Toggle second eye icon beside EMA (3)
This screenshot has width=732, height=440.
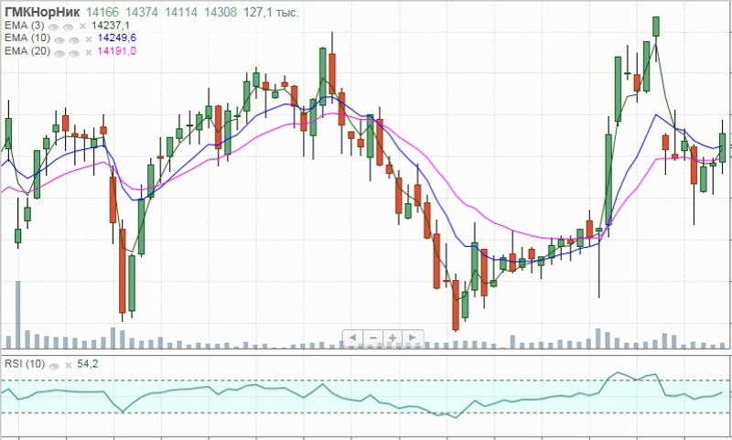click(68, 27)
